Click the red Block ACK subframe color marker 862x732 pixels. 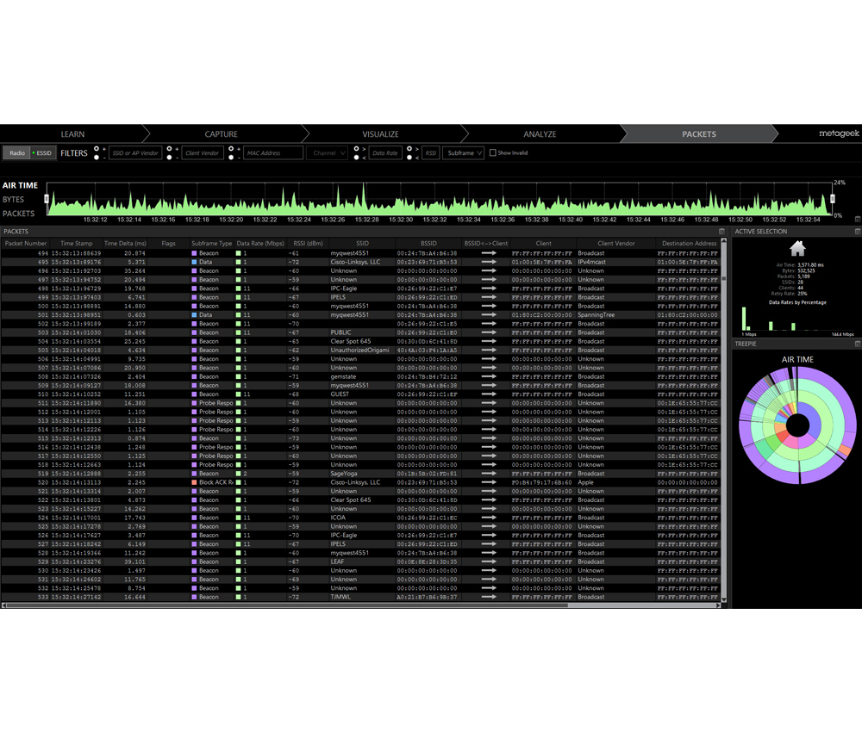coord(194,482)
